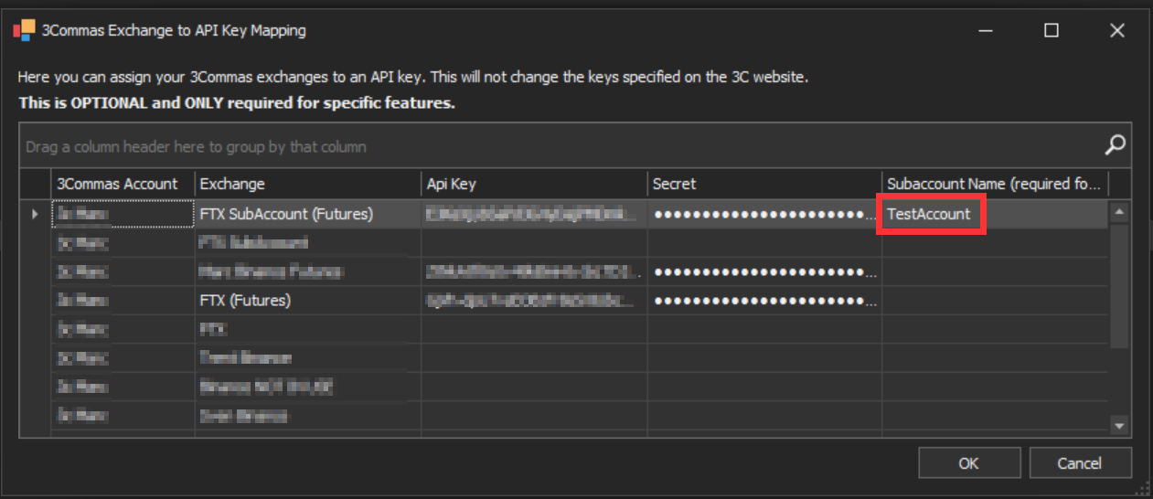Click the search magnifier icon in grid
This screenshot has height=499, width=1153.
click(x=1115, y=145)
